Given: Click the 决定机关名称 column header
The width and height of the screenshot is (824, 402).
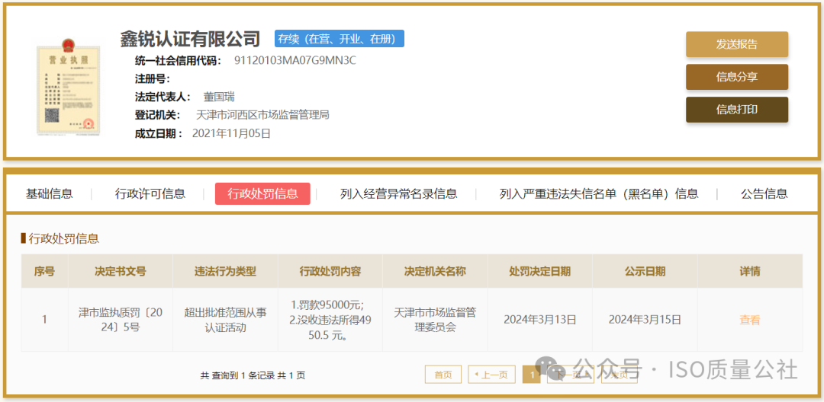Looking at the screenshot, I should 435,271.
